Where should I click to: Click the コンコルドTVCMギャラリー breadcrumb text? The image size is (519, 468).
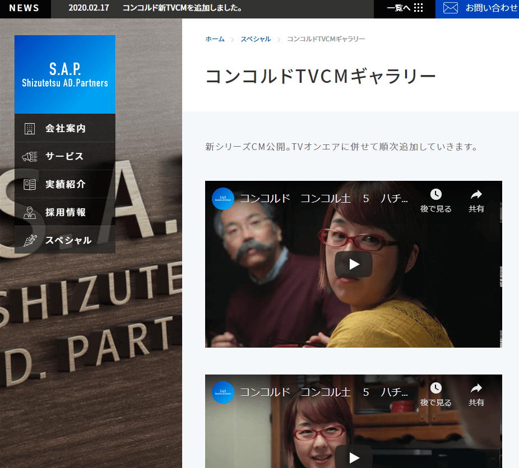coord(326,39)
